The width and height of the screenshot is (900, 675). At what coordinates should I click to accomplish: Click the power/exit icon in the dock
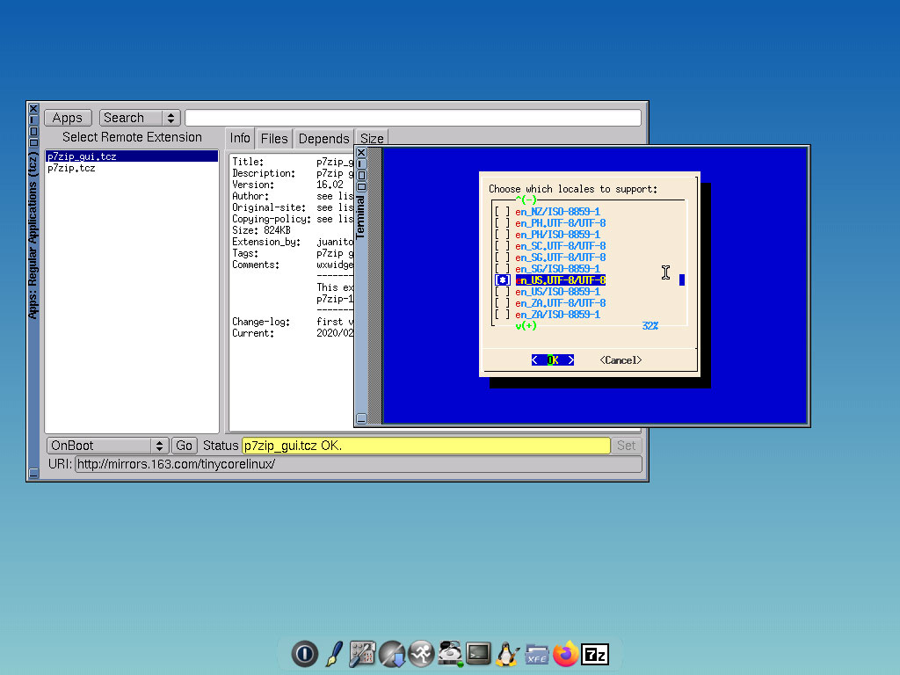(304, 654)
